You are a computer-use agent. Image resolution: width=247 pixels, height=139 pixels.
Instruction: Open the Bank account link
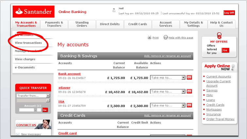pyautogui.click(x=70, y=74)
